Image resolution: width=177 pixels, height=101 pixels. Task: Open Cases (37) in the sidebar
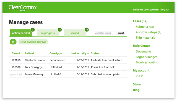tap(140, 21)
